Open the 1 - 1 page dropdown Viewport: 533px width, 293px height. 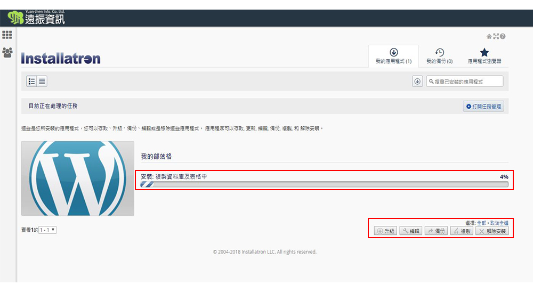click(x=47, y=230)
